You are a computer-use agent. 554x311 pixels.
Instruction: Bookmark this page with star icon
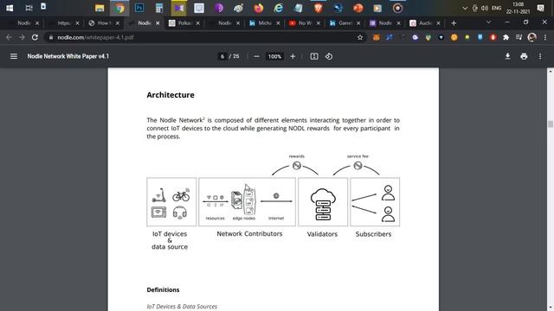tap(360, 37)
